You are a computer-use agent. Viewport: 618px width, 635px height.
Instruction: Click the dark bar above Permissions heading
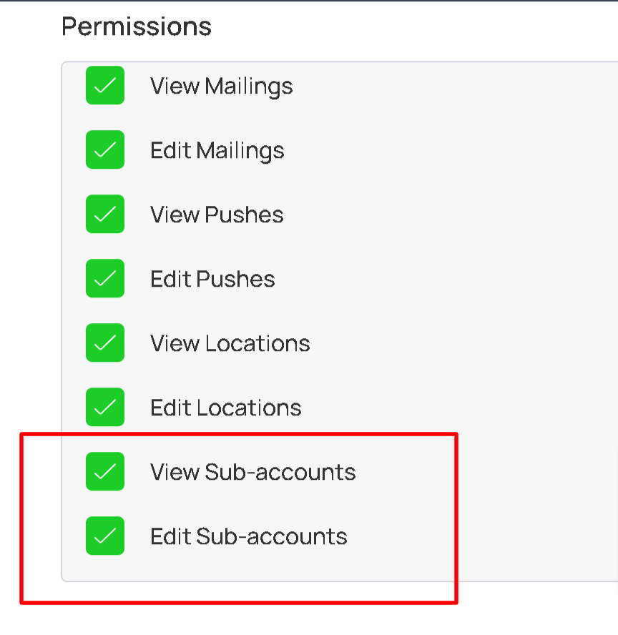tap(309, 1)
